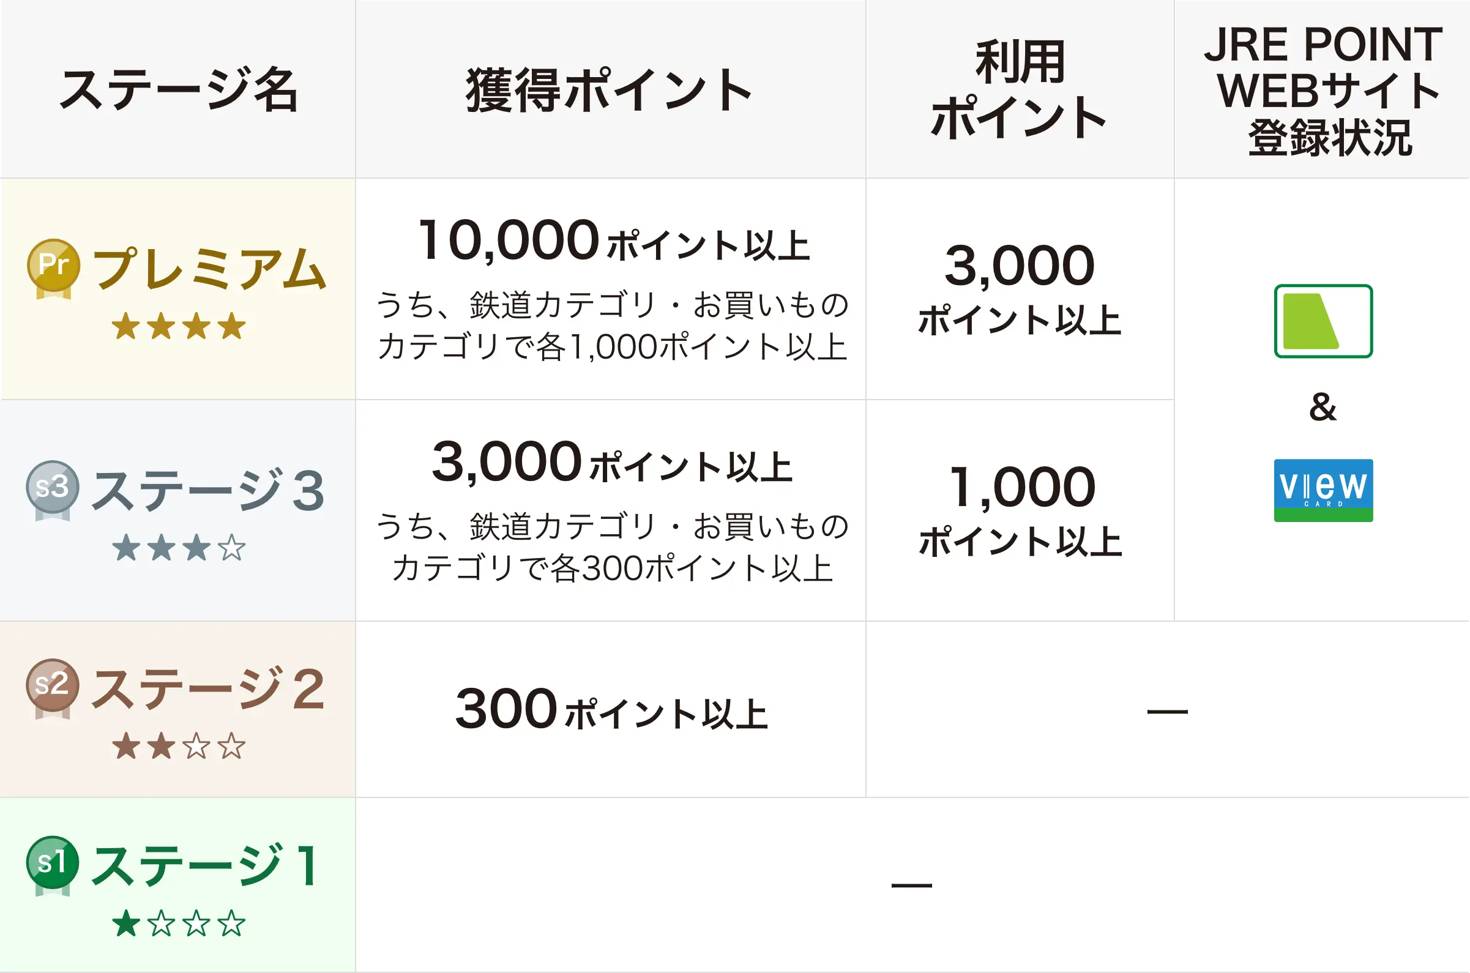Click the dash in the ステージ1 row

click(x=911, y=885)
